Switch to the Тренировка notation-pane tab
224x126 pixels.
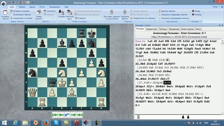(174, 29)
